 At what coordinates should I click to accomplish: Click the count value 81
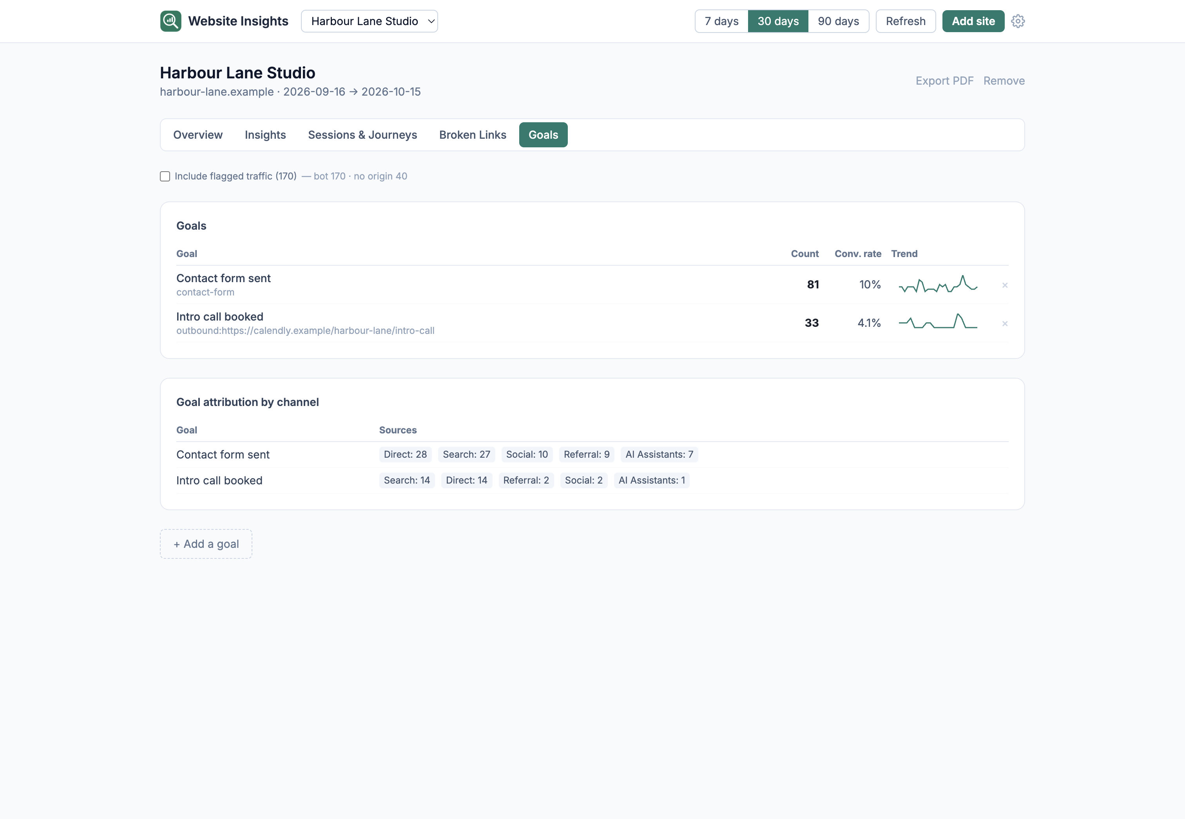812,284
